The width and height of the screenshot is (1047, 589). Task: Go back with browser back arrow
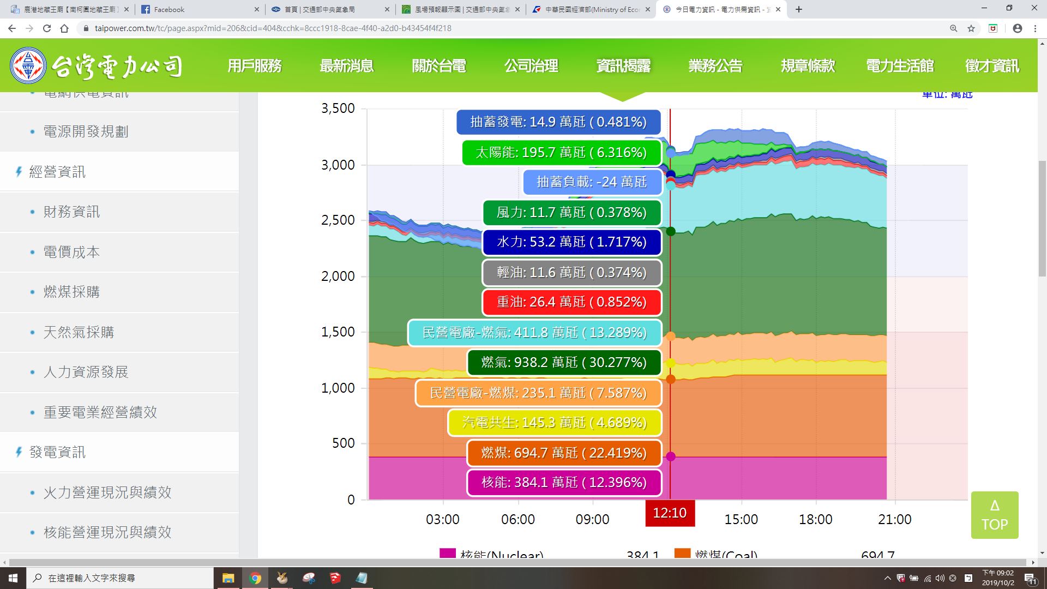pos(12,28)
